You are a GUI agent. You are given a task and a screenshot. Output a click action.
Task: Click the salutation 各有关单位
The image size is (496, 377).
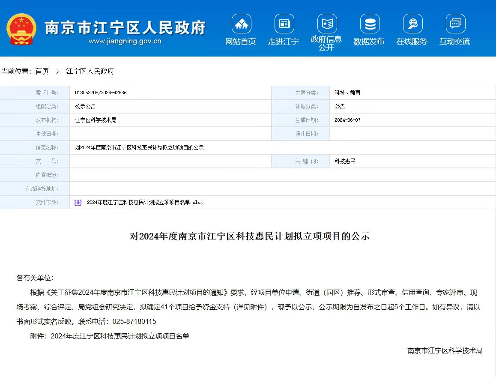(x=35, y=278)
